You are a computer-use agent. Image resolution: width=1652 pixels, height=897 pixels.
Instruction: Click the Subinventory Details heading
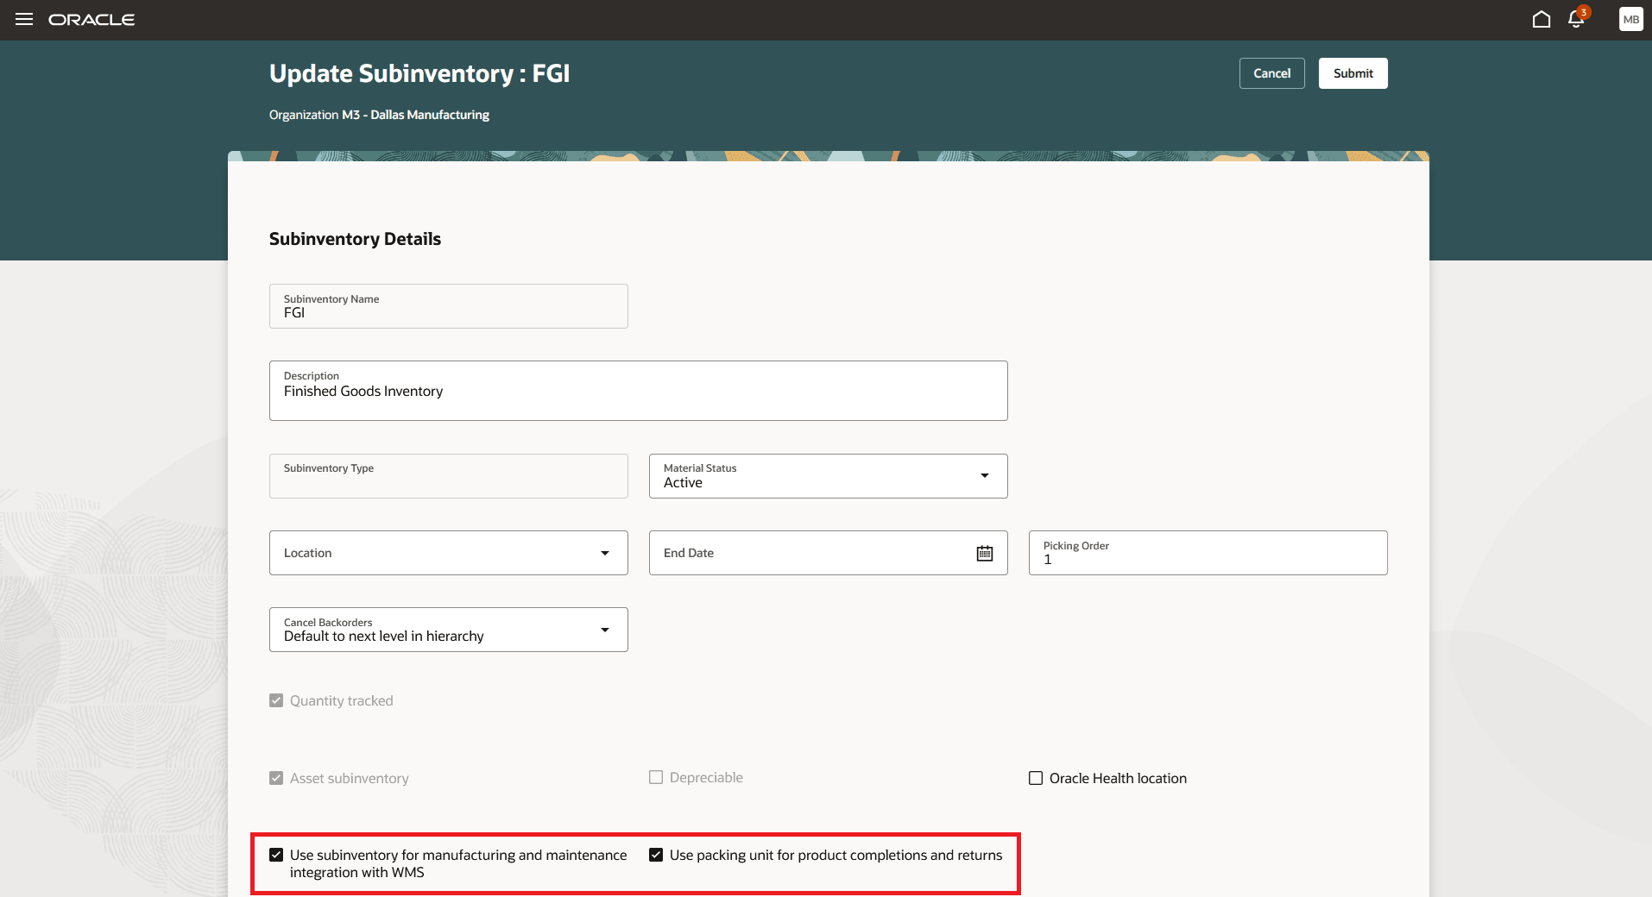pos(355,239)
